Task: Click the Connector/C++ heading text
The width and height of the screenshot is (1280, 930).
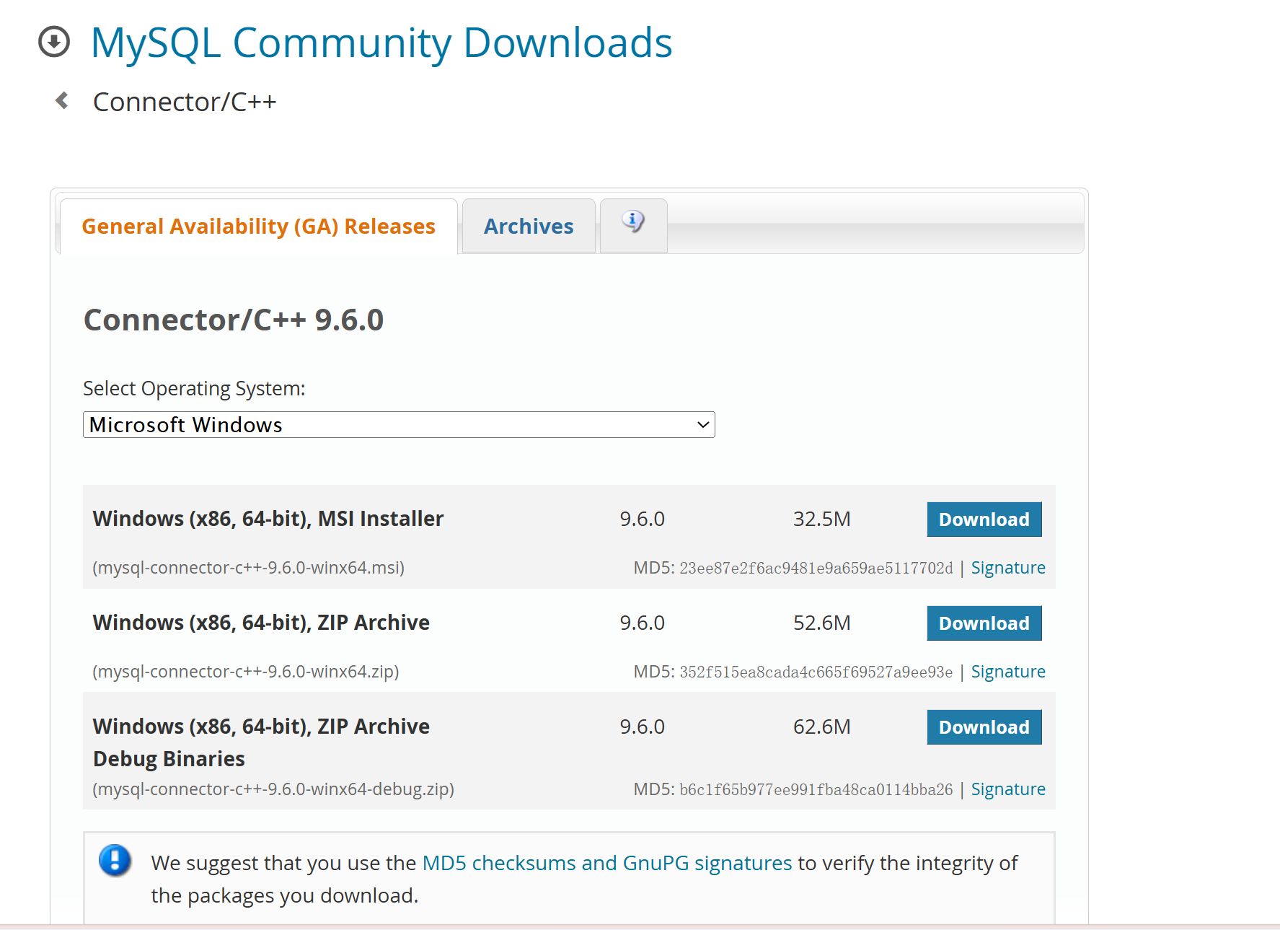Action: [x=185, y=102]
